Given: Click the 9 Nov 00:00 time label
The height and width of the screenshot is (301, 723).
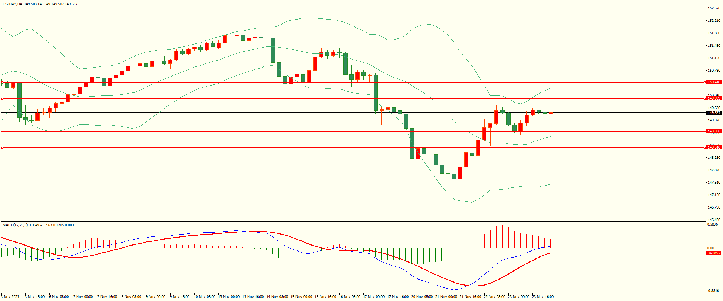Looking at the screenshot, I should pyautogui.click(x=155, y=297).
